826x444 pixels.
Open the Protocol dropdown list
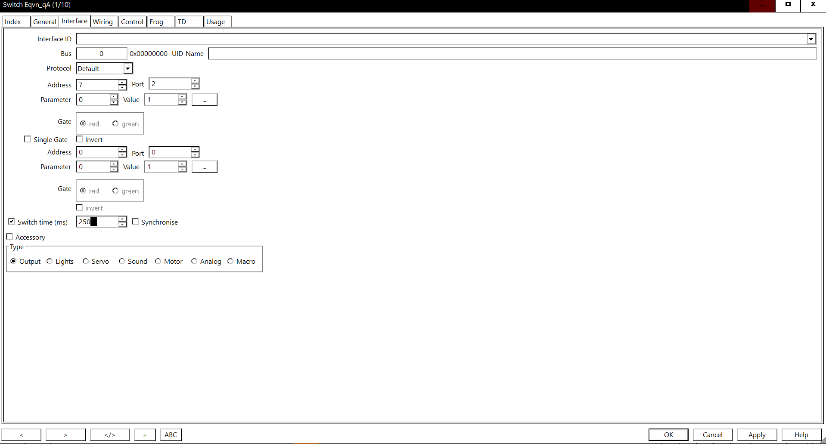point(127,68)
